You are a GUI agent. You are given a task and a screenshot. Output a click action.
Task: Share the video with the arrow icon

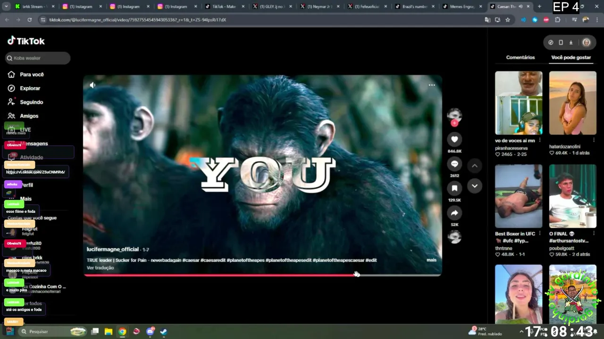(454, 213)
